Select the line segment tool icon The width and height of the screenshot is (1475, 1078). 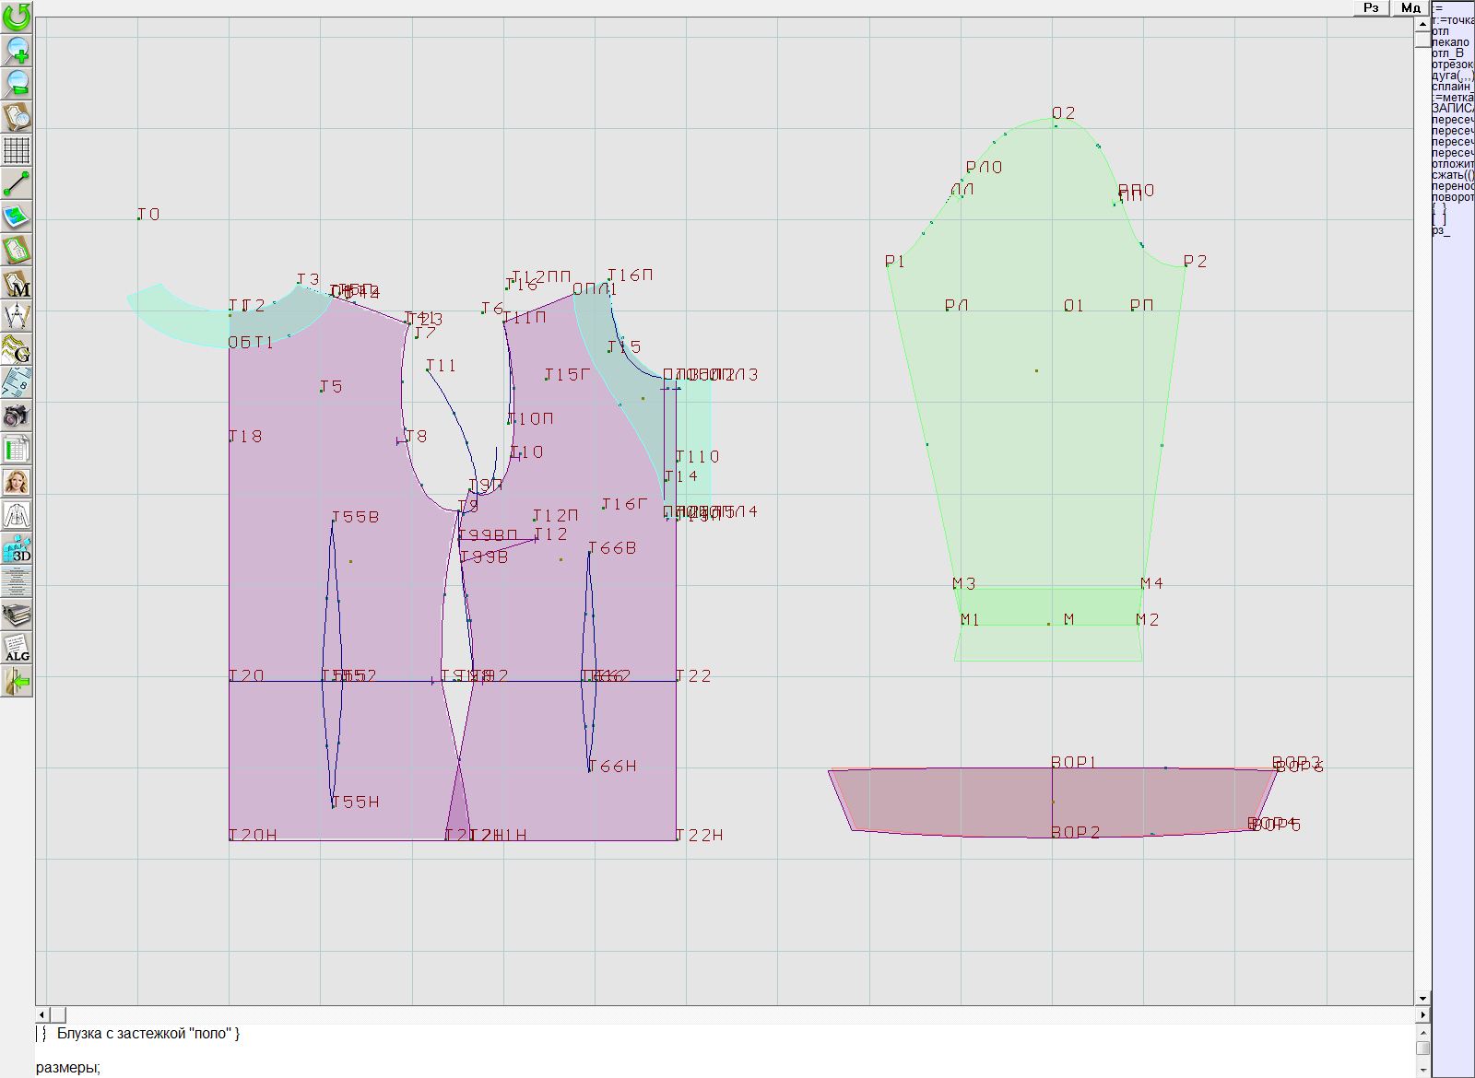point(17,183)
